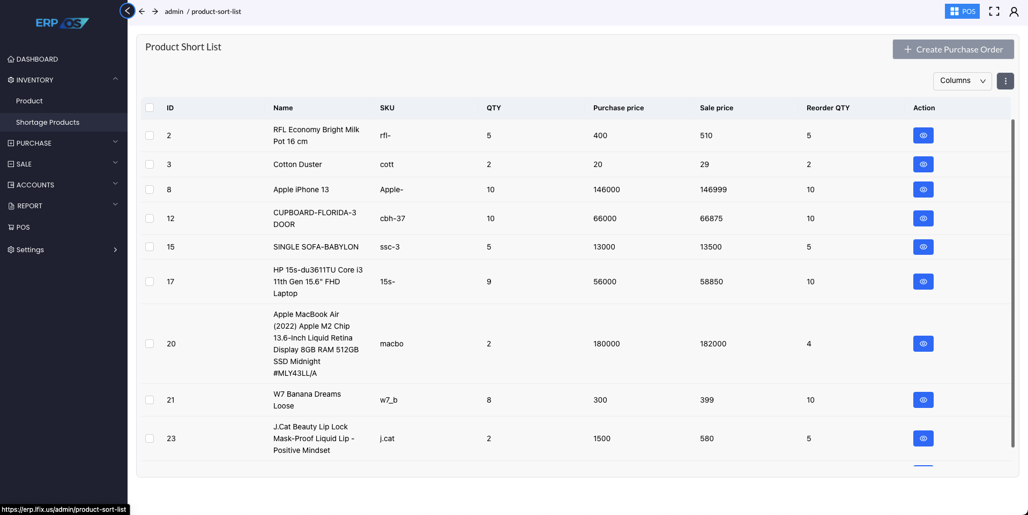Select the W7 Banana Dreams Loose checkbox

click(150, 400)
